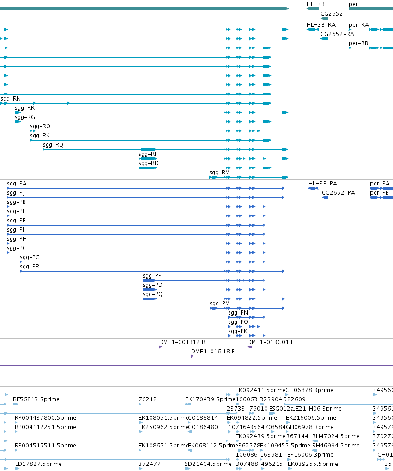The image size is (393, 471).
Task: Select the sgg-RP transcript label
Action: click(x=148, y=154)
